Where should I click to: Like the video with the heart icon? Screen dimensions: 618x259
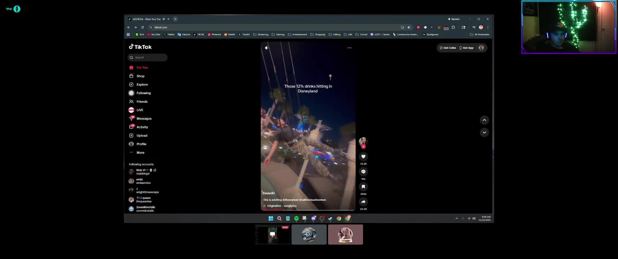(363, 156)
